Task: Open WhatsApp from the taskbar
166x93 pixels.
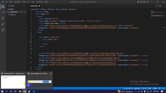Action: click(x=29, y=91)
